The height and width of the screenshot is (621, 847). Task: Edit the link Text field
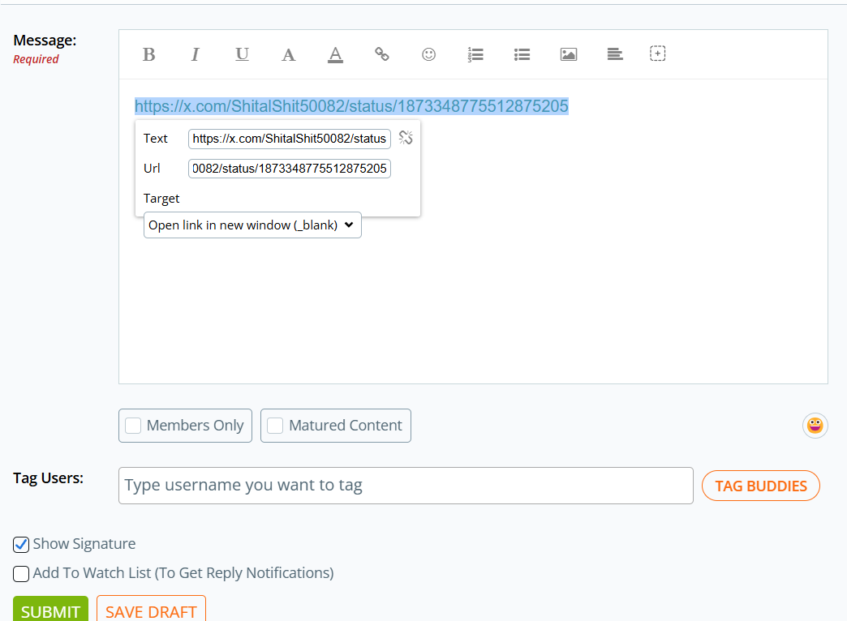tap(290, 139)
